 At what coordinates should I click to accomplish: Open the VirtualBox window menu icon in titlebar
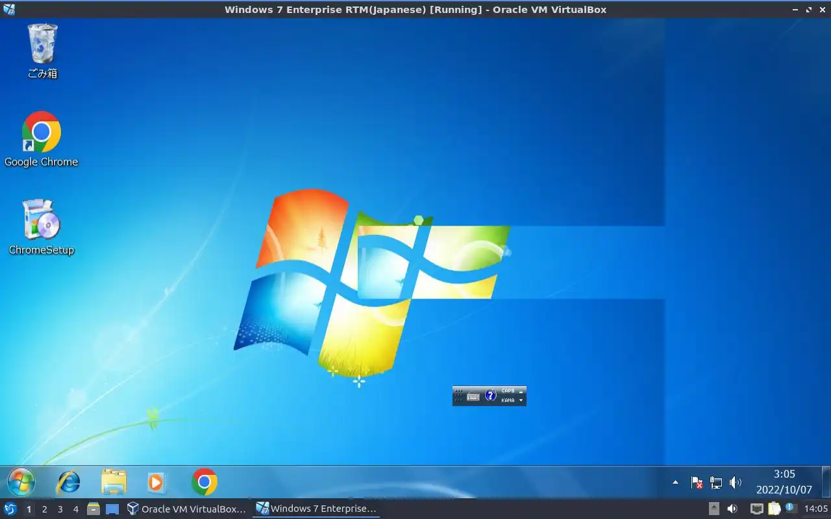9,9
